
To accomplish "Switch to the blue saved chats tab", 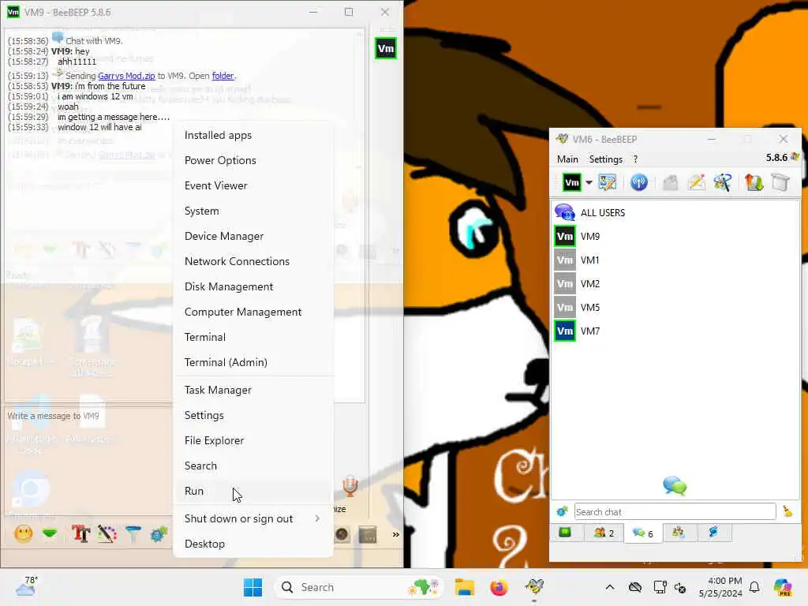I will click(713, 533).
